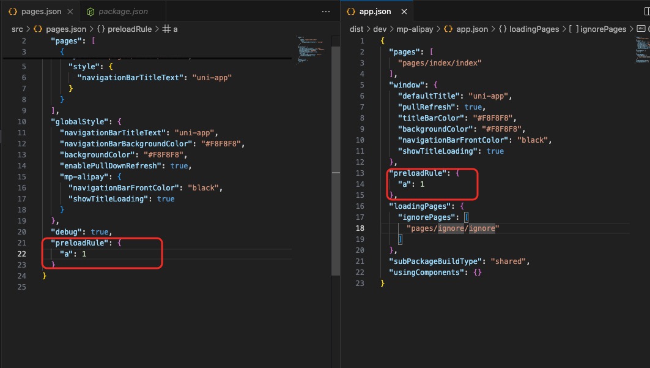This screenshot has height=368, width=650.
Task: Click the left editor minimap
Action: [x=311, y=49]
